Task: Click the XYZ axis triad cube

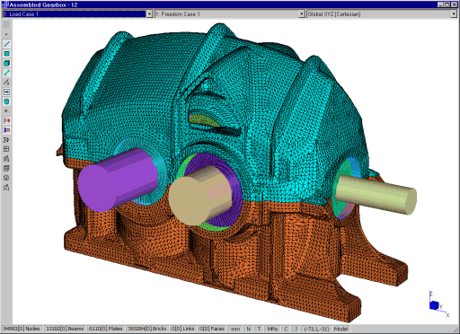Action: tap(434, 305)
